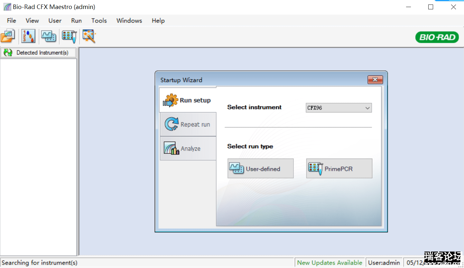Screen dimensions: 464x268
Task: Click New Updates Available in status bar
Action: pyautogui.click(x=329, y=263)
